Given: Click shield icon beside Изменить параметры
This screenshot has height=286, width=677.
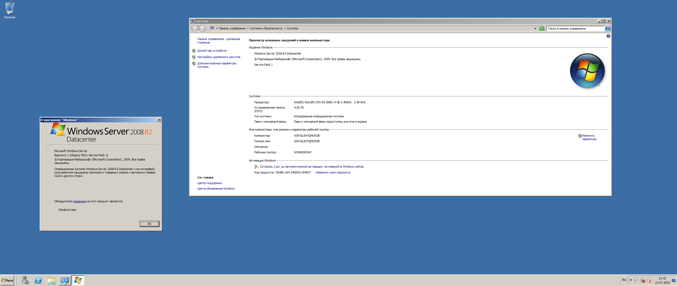Looking at the screenshot, I should point(580,136).
